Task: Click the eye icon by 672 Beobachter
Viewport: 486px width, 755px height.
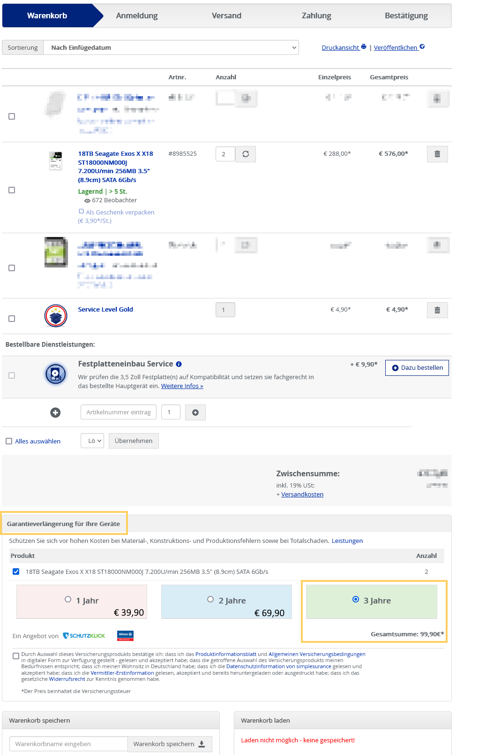Action: click(87, 201)
